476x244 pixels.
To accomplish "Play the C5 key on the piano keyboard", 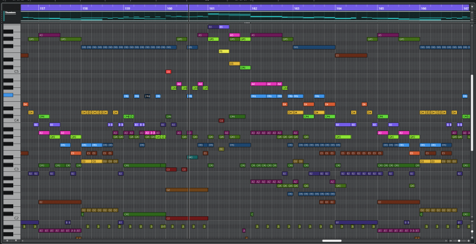I will [12, 71].
